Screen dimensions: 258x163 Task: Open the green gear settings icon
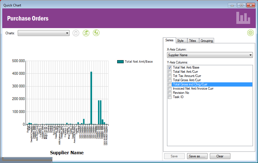pos(250,33)
